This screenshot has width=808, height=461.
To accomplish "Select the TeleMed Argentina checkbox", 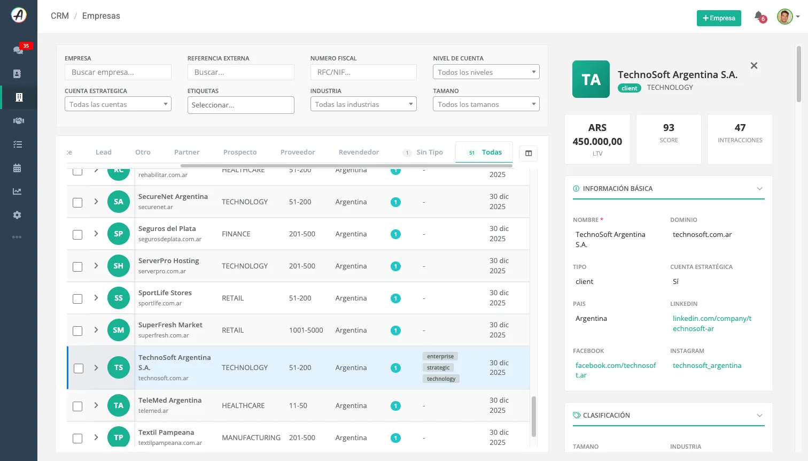I will pos(77,406).
